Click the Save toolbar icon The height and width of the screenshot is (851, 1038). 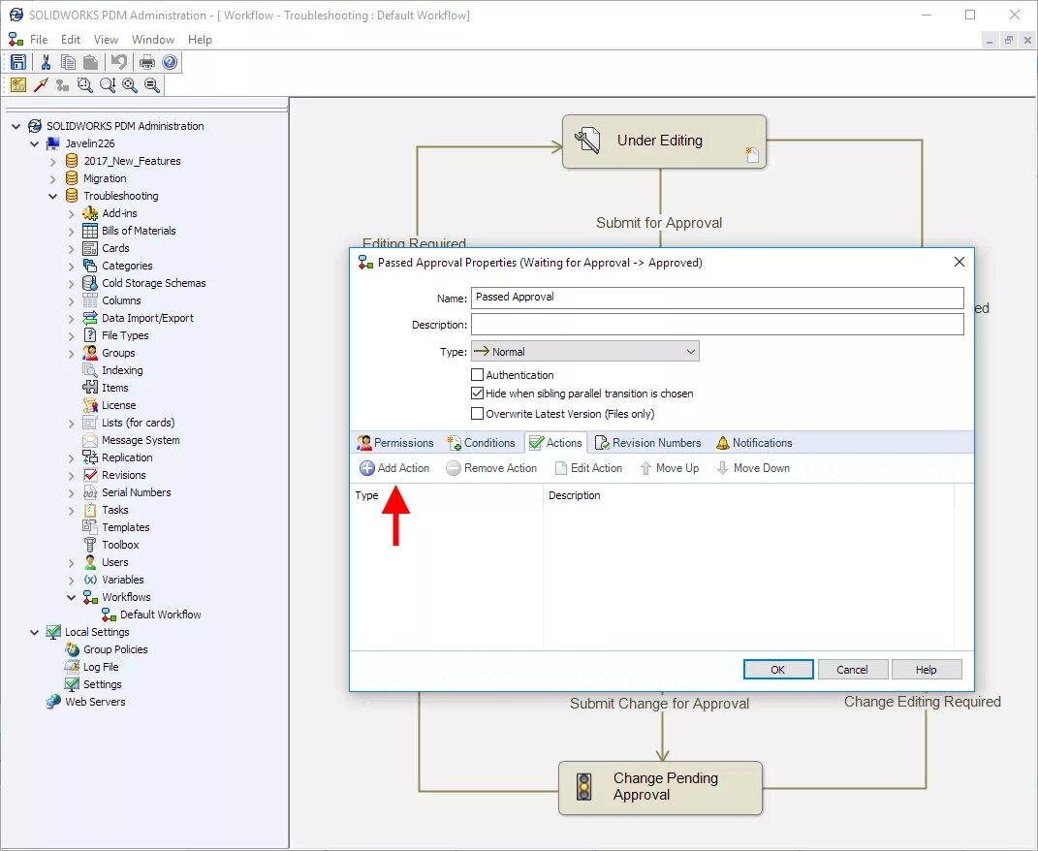(x=18, y=62)
